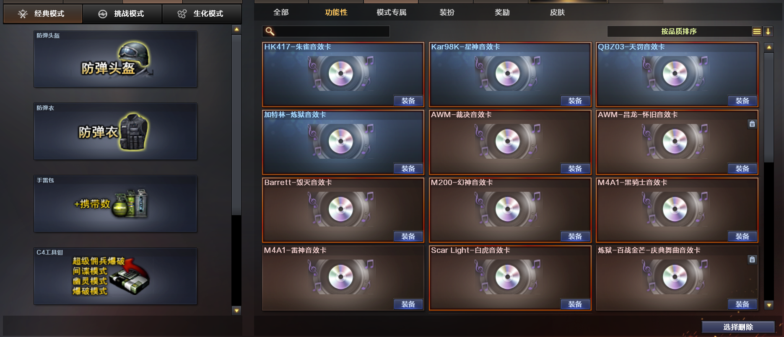This screenshot has width=784, height=337.
Task: Click the 防弹头盔 helmet item
Action: [115, 59]
